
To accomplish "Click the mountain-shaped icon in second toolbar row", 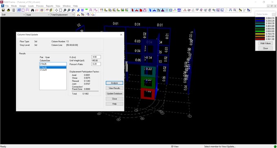I will tap(78, 15).
